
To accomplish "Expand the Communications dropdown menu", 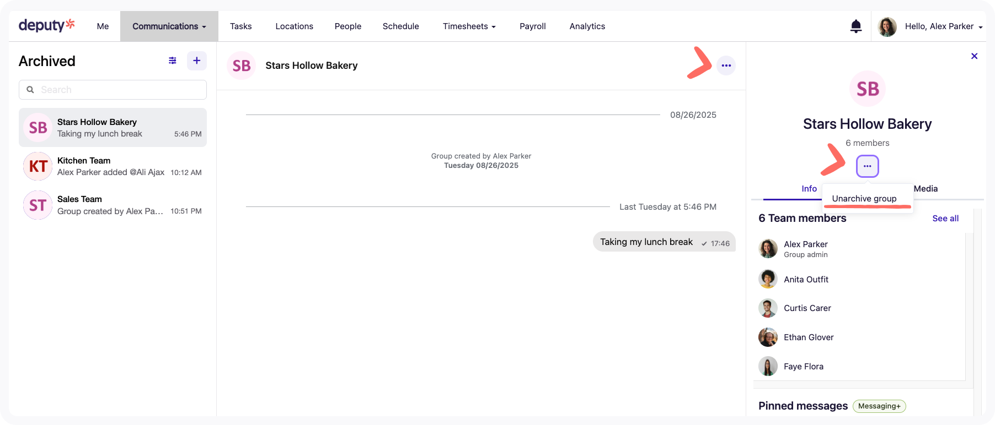I will point(169,26).
